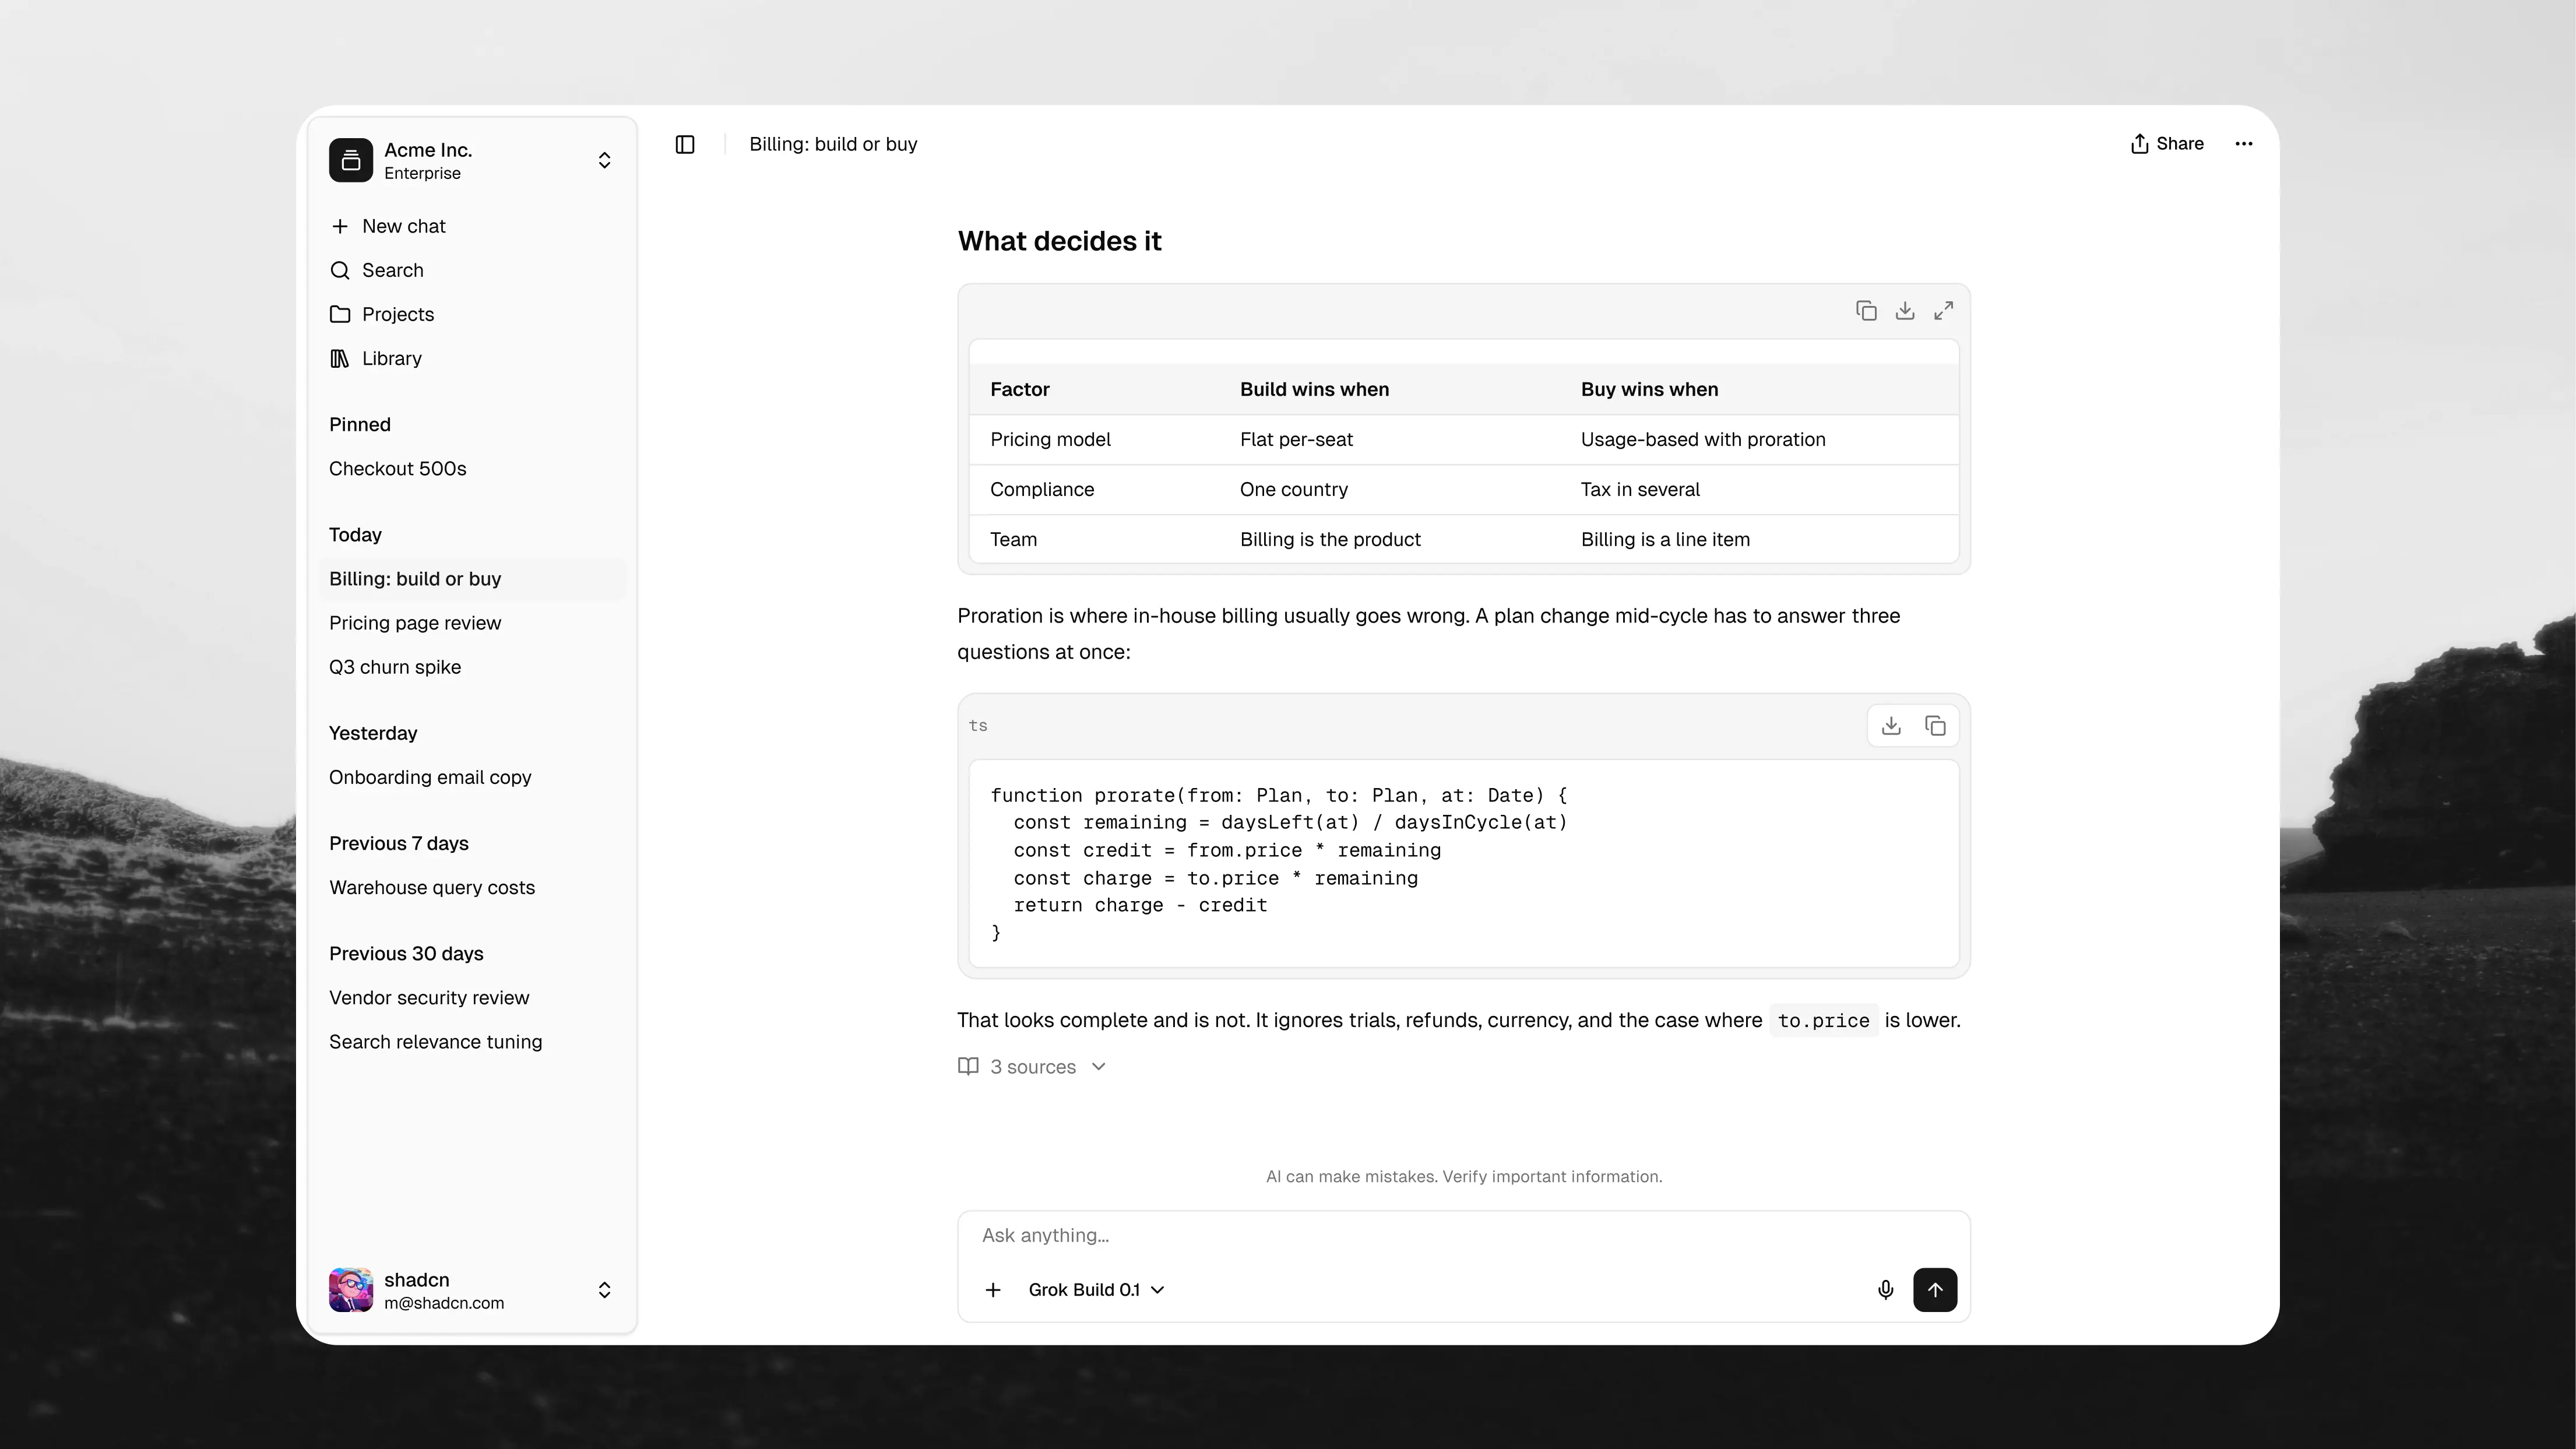
Task: Click the Build wins when column header
Action: pos(1314,390)
